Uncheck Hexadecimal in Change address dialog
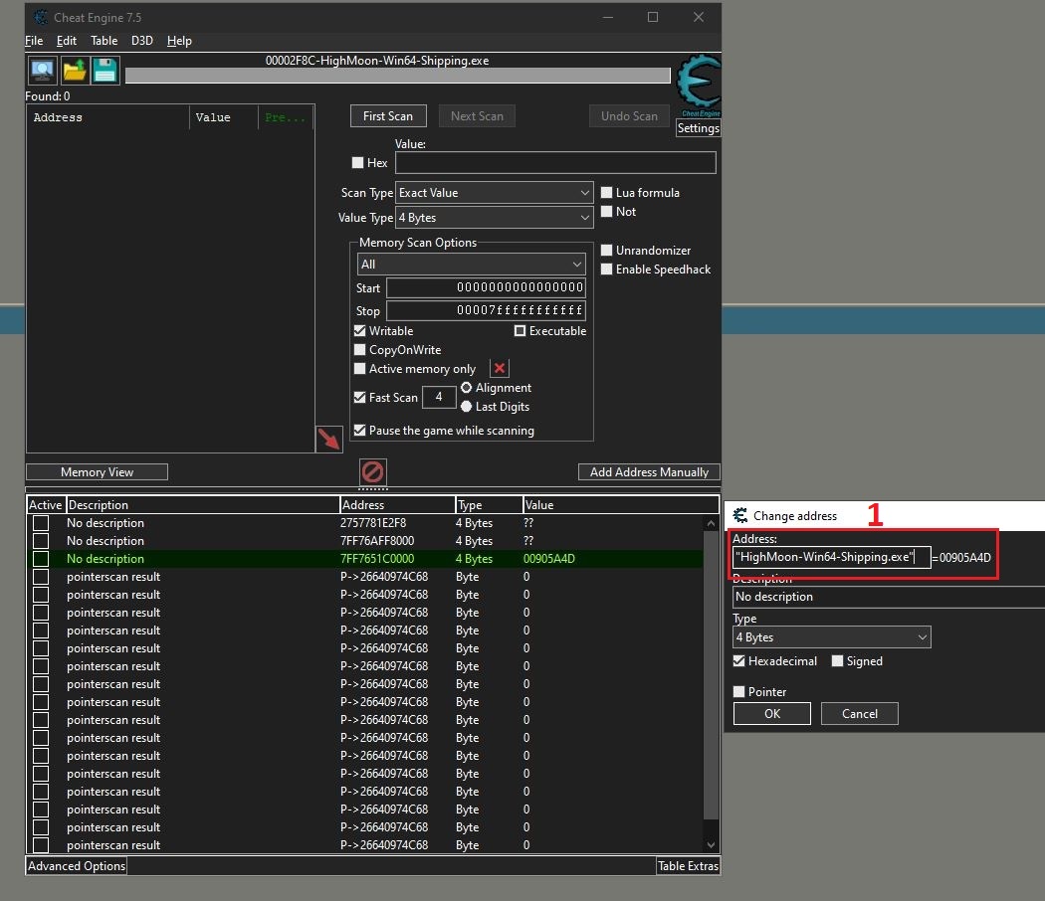Image resolution: width=1045 pixels, height=901 pixels. [x=739, y=661]
